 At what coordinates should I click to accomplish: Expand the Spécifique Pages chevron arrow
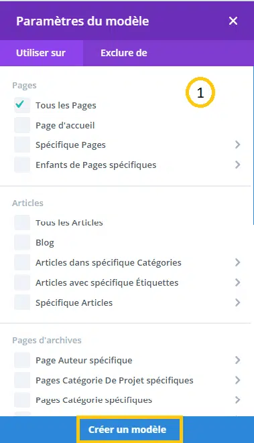pyautogui.click(x=238, y=145)
